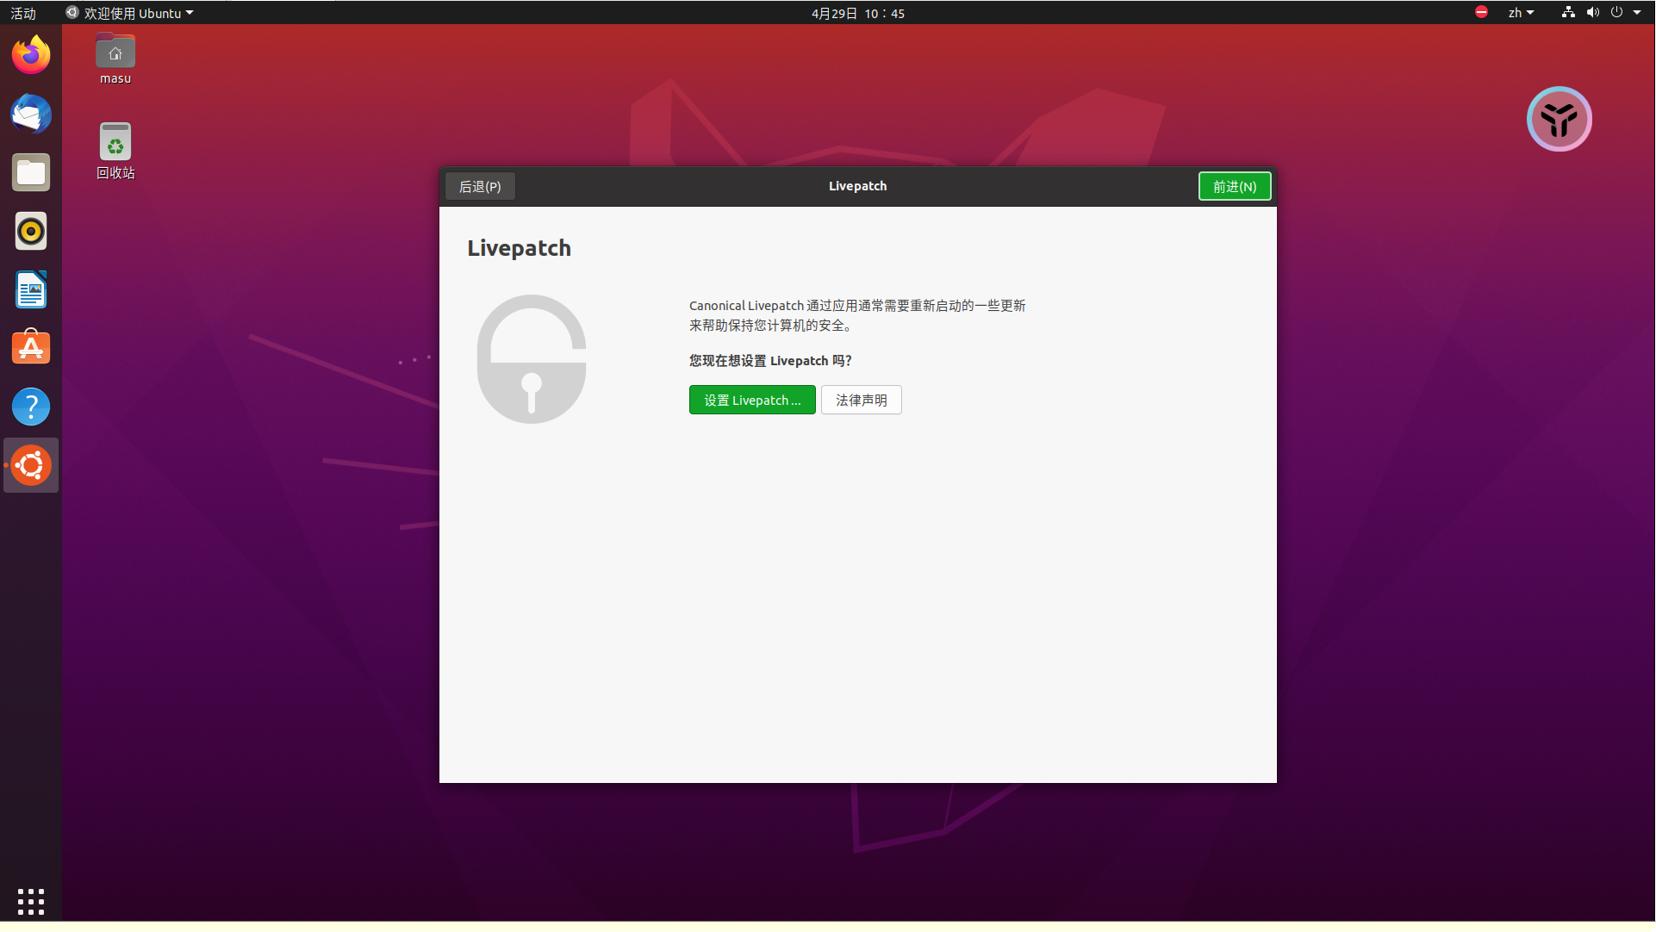
Task: Open Ubuntu Software store icon
Action: pos(31,348)
